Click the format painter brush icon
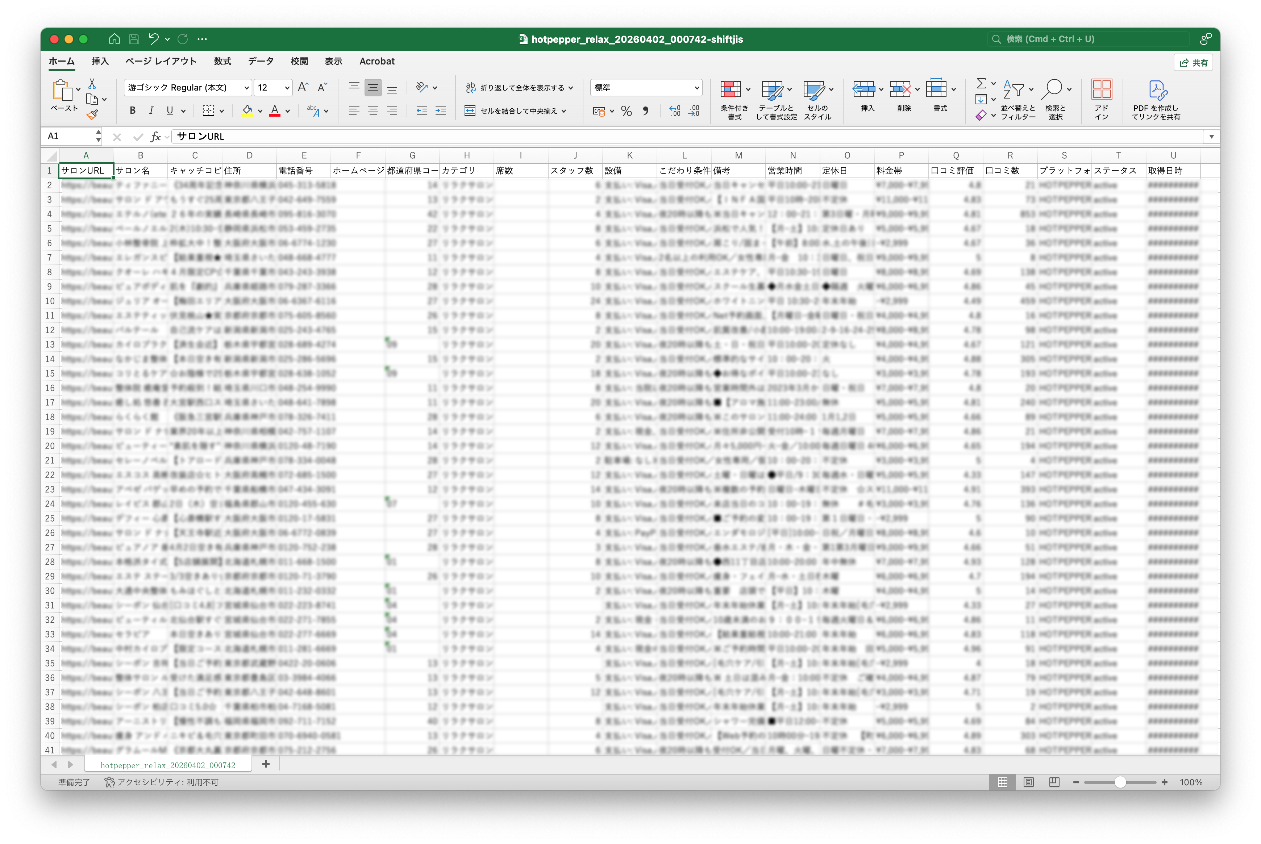This screenshot has height=844, width=1261. pos(92,114)
